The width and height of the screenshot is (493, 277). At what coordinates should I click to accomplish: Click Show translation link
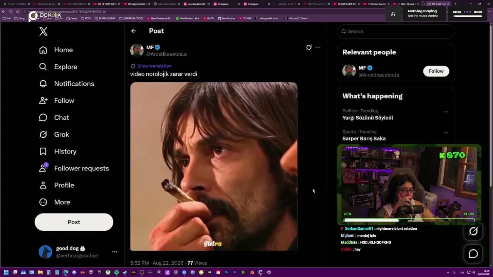pyautogui.click(x=154, y=66)
